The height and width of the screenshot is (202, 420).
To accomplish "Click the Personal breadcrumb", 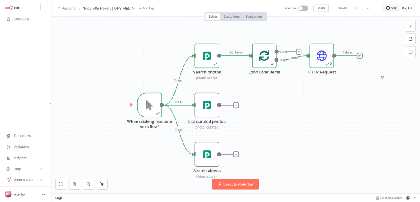I will 67,8.
